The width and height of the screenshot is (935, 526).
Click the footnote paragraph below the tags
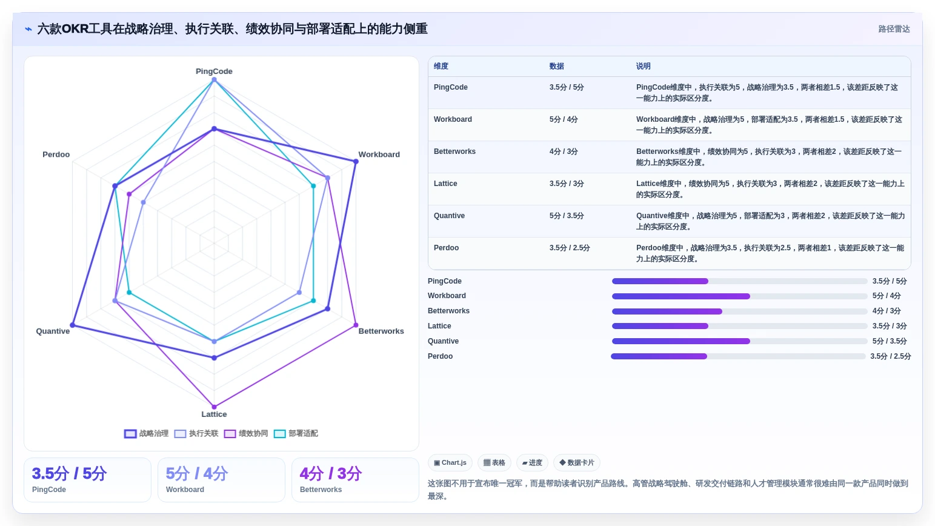coord(668,490)
